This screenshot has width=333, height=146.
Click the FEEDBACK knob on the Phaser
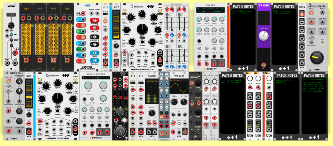tap(222, 29)
